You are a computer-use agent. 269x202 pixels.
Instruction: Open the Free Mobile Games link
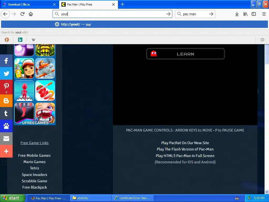click(34, 155)
